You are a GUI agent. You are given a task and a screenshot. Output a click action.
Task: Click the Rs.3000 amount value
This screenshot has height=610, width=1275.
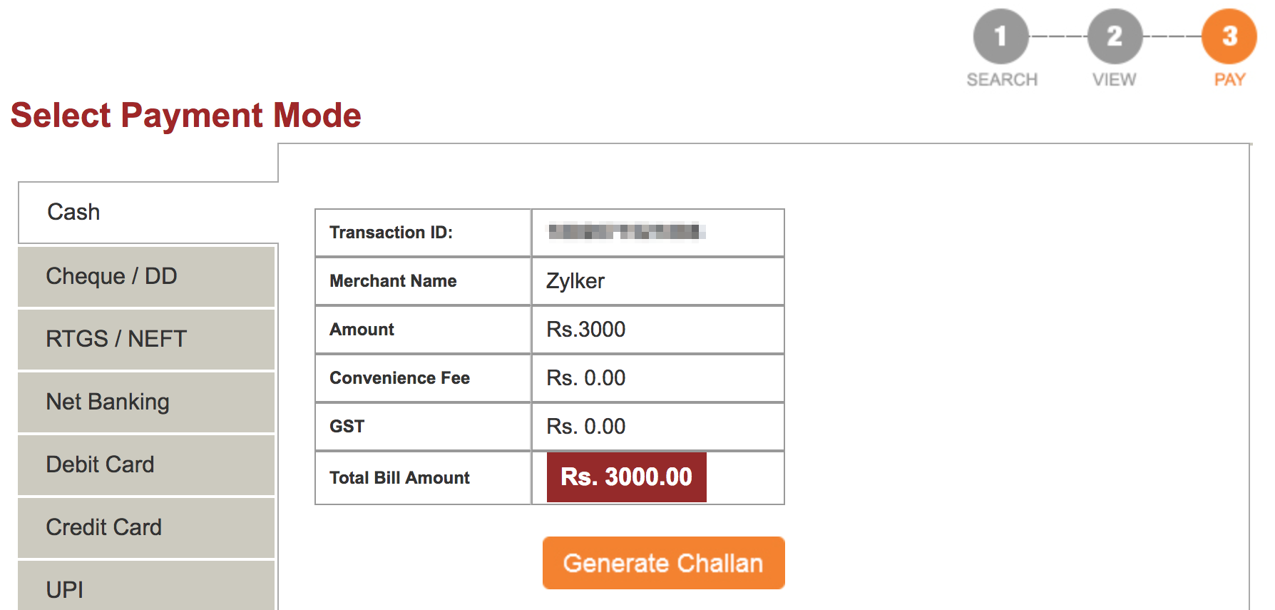point(585,330)
